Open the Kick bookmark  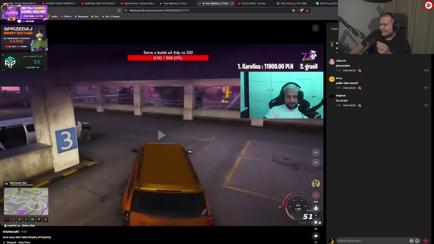pos(95,17)
